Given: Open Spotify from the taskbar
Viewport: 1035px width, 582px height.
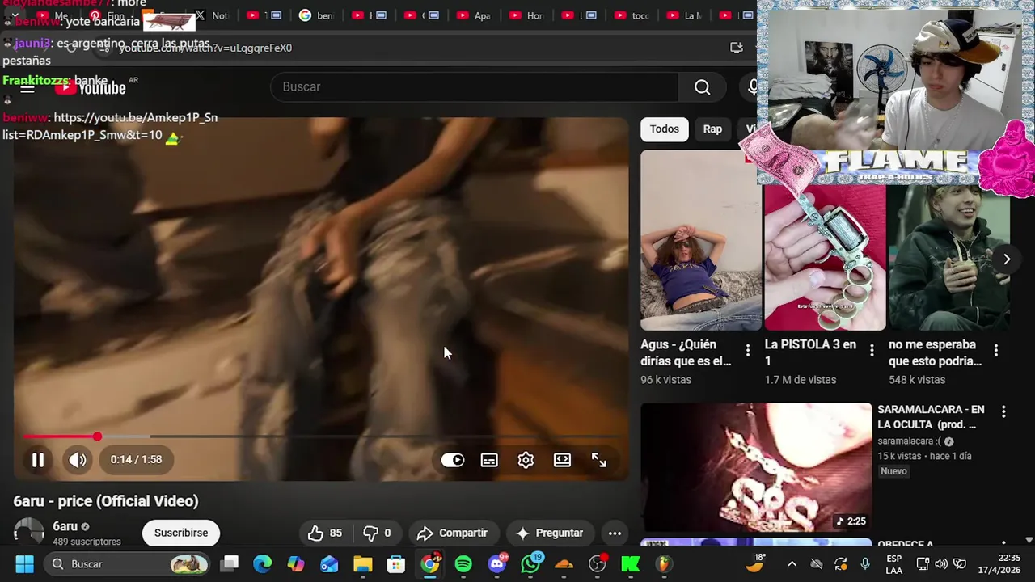Looking at the screenshot, I should click(463, 564).
